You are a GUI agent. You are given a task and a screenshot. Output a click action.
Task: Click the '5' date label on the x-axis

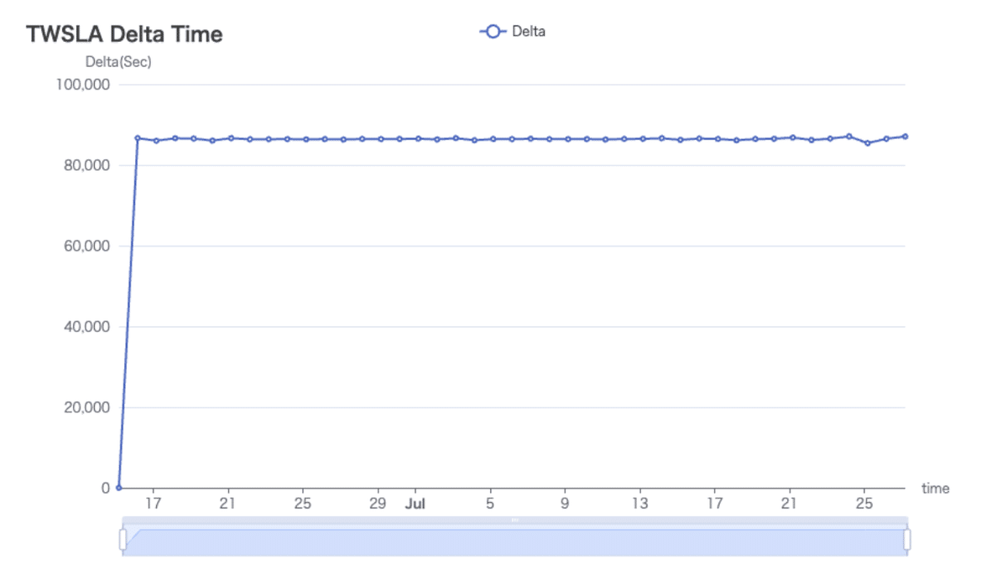[x=490, y=505]
